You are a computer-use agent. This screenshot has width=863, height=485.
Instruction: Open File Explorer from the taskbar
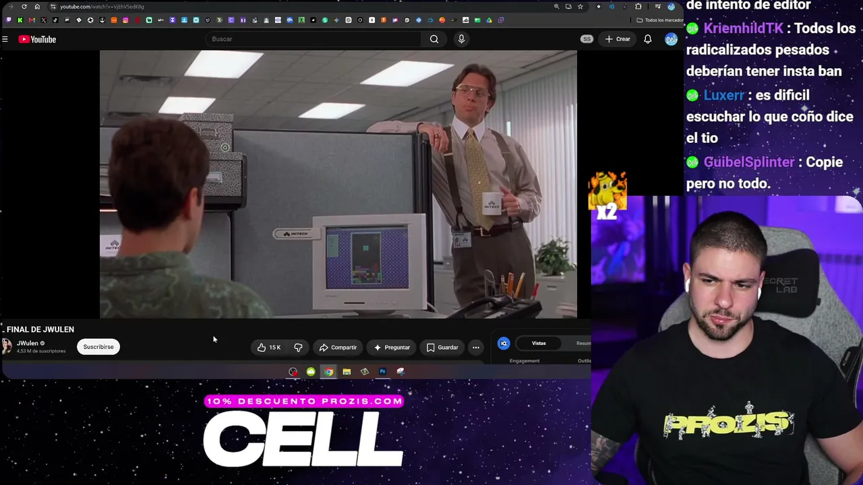point(347,372)
